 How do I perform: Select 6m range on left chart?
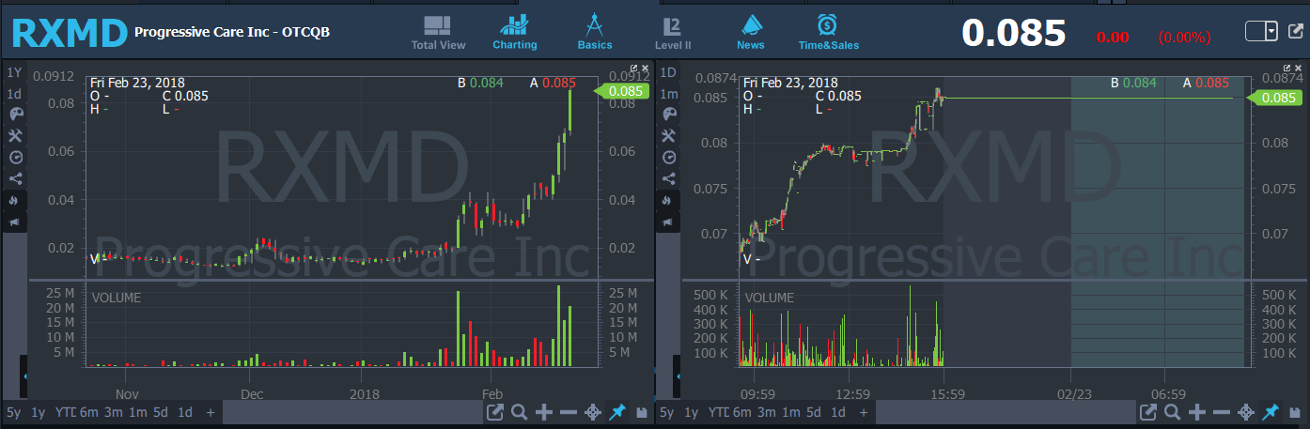pyautogui.click(x=88, y=412)
